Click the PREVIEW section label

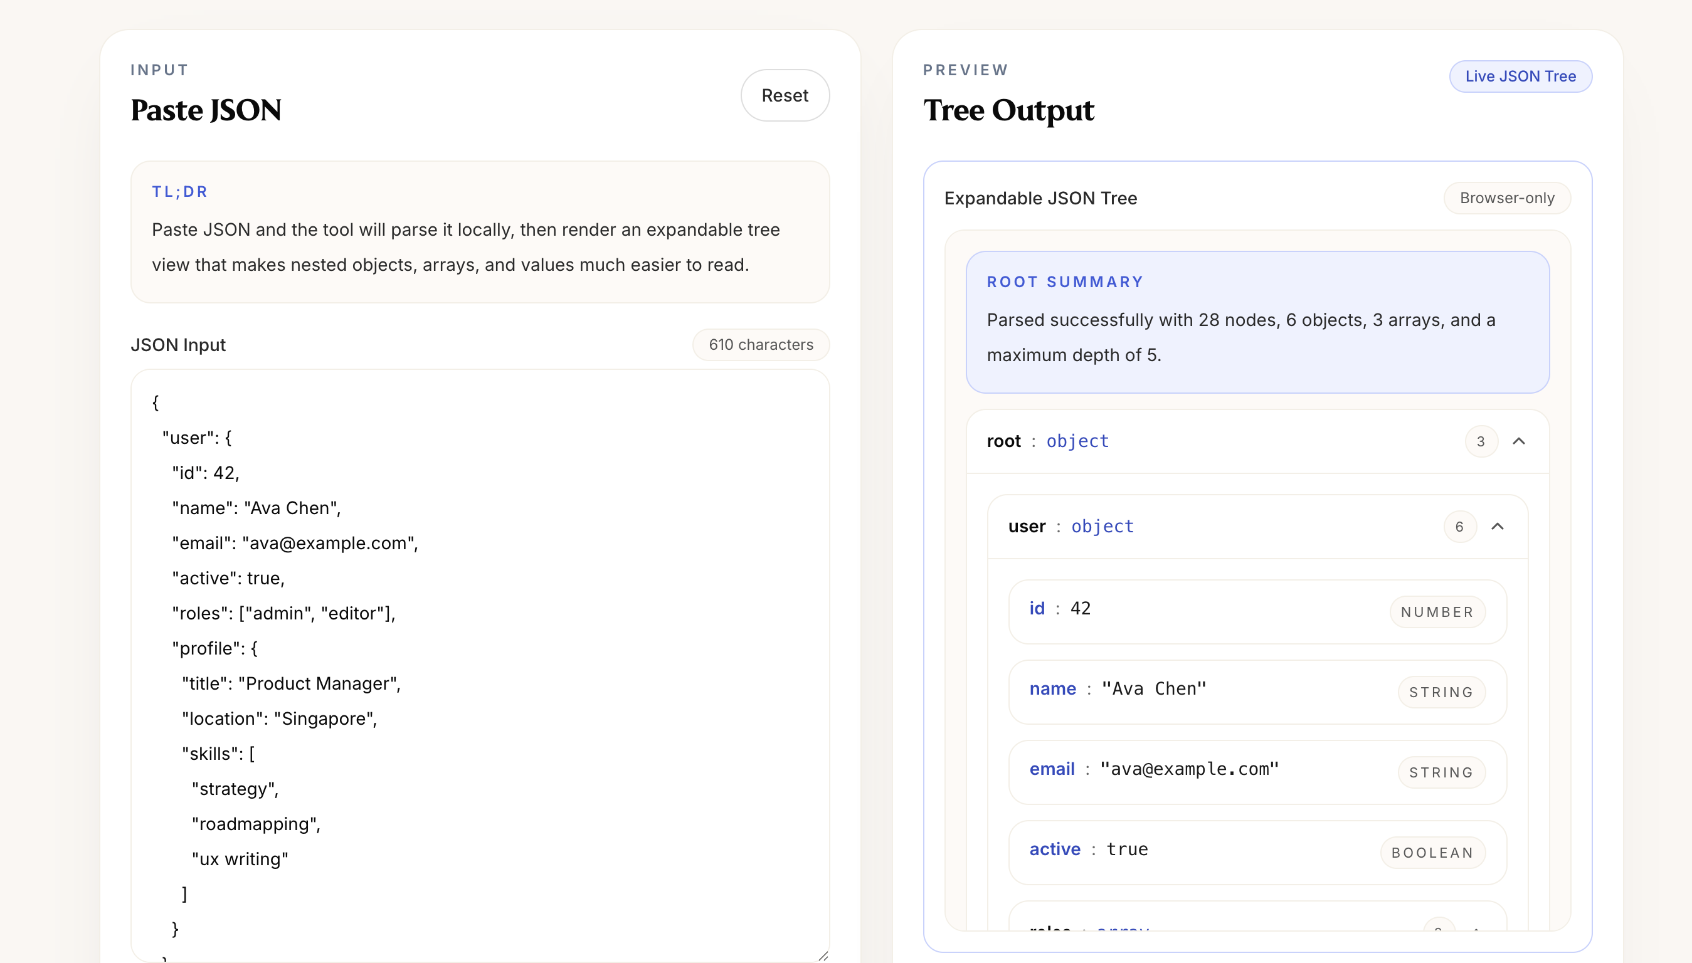(966, 70)
